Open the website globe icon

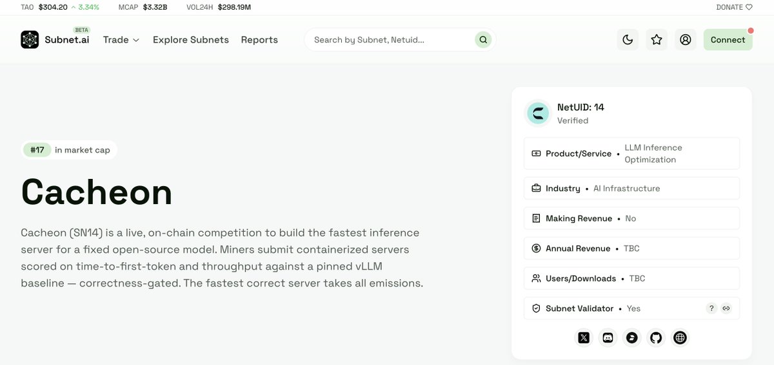point(680,337)
